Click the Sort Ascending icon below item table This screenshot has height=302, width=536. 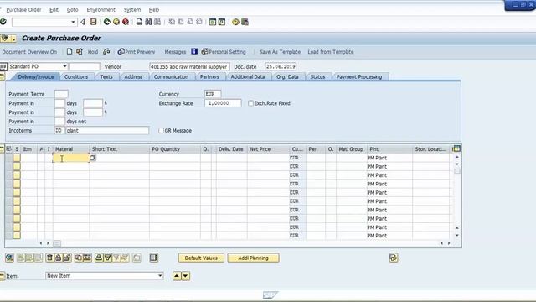[x=99, y=258]
